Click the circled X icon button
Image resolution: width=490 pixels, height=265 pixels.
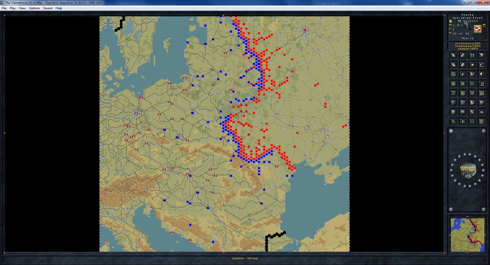coord(453,74)
